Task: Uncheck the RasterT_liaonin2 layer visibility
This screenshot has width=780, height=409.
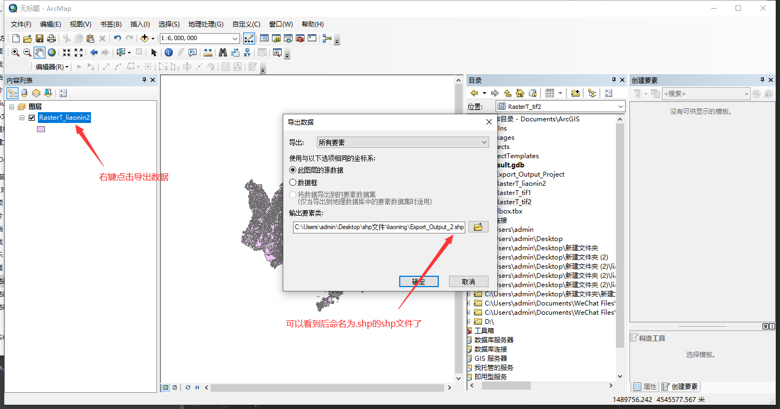Action: (31, 117)
